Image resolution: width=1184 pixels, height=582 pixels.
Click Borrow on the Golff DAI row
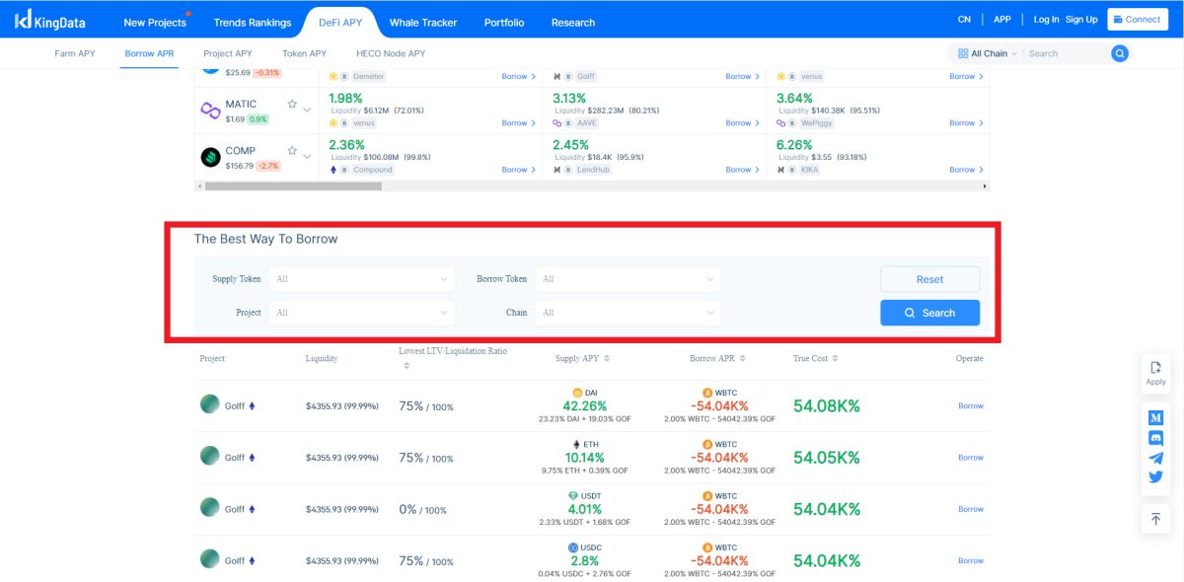tap(970, 405)
